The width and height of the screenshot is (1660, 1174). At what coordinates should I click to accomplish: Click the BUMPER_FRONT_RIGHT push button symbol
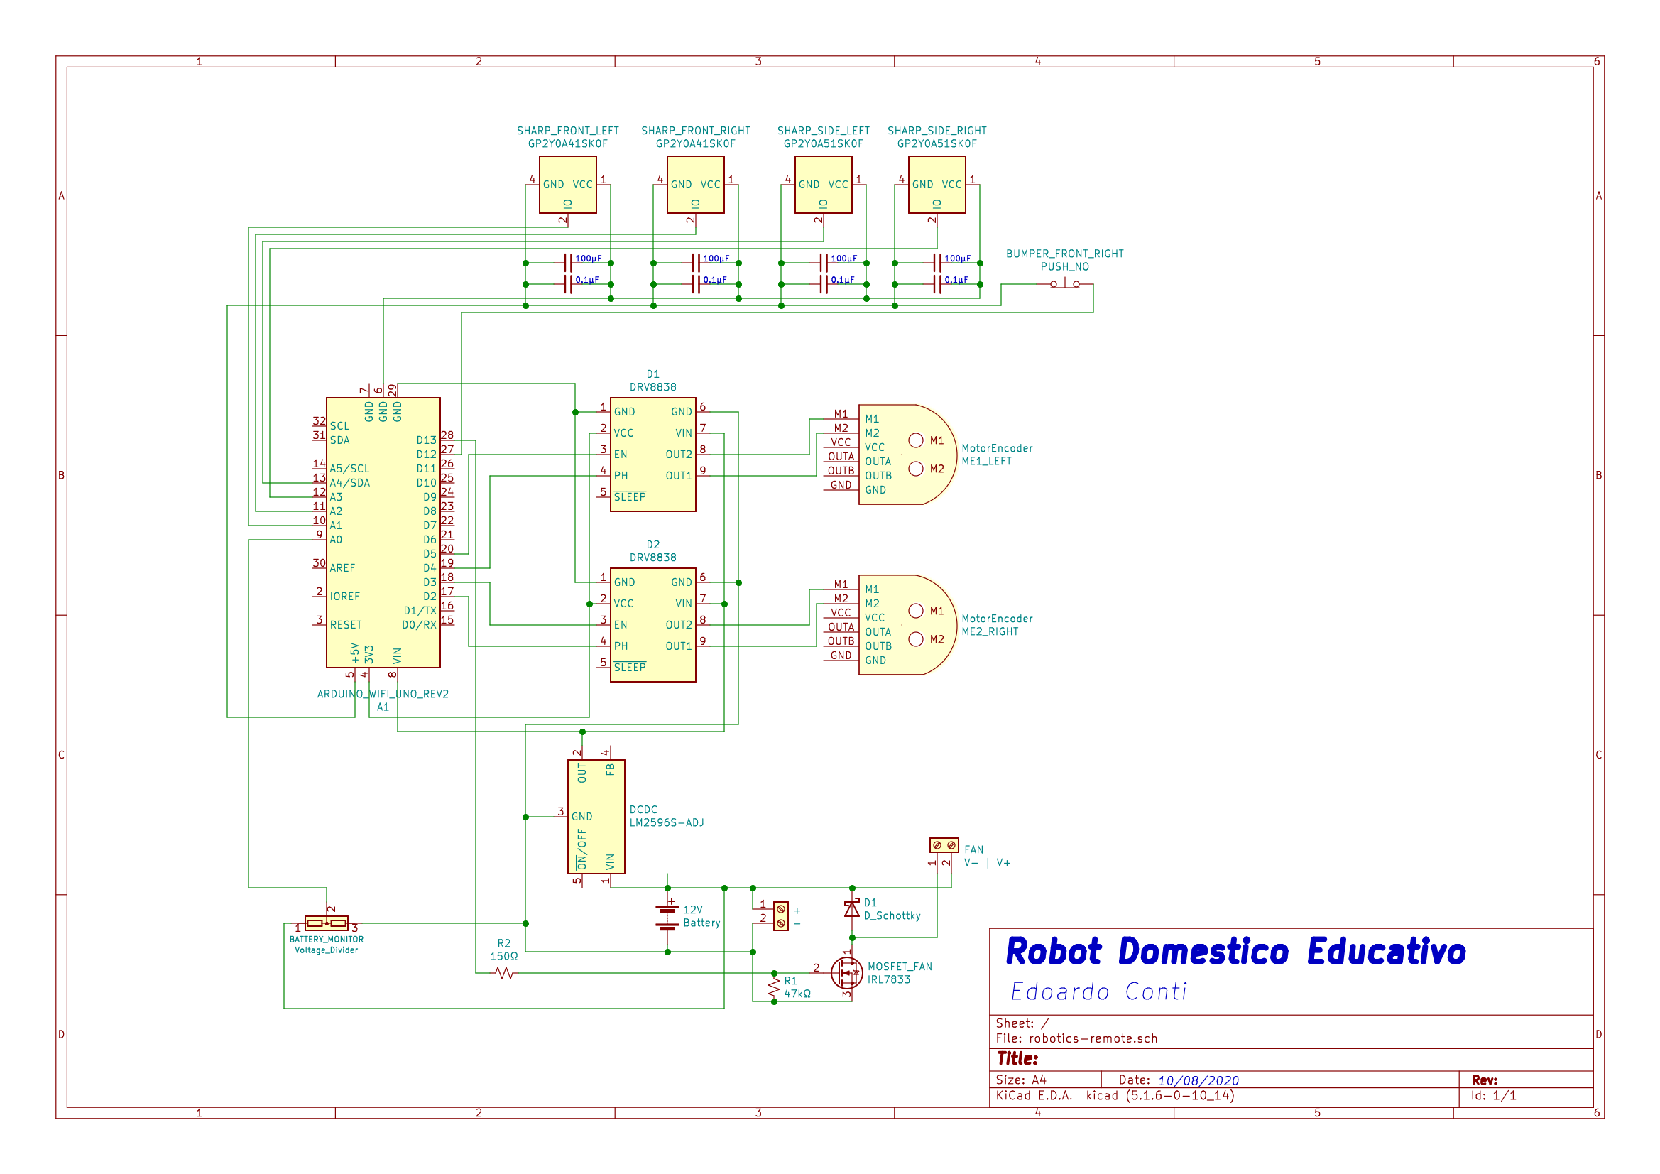(x=1064, y=284)
